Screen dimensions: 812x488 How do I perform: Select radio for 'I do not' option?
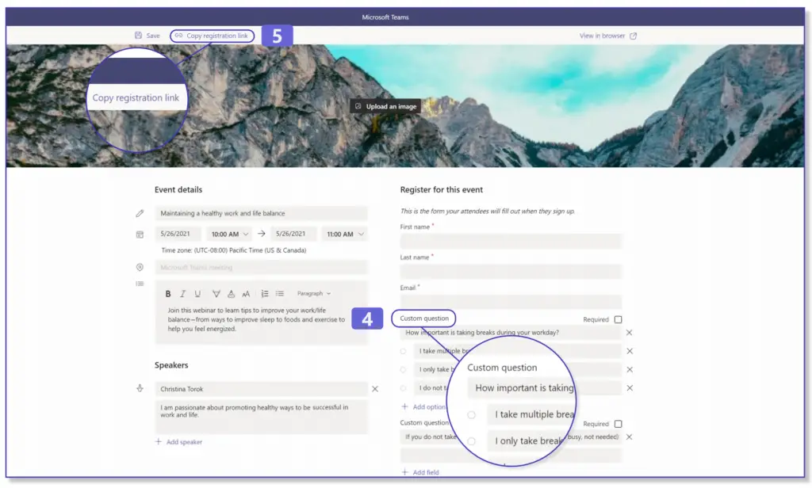[x=403, y=388]
